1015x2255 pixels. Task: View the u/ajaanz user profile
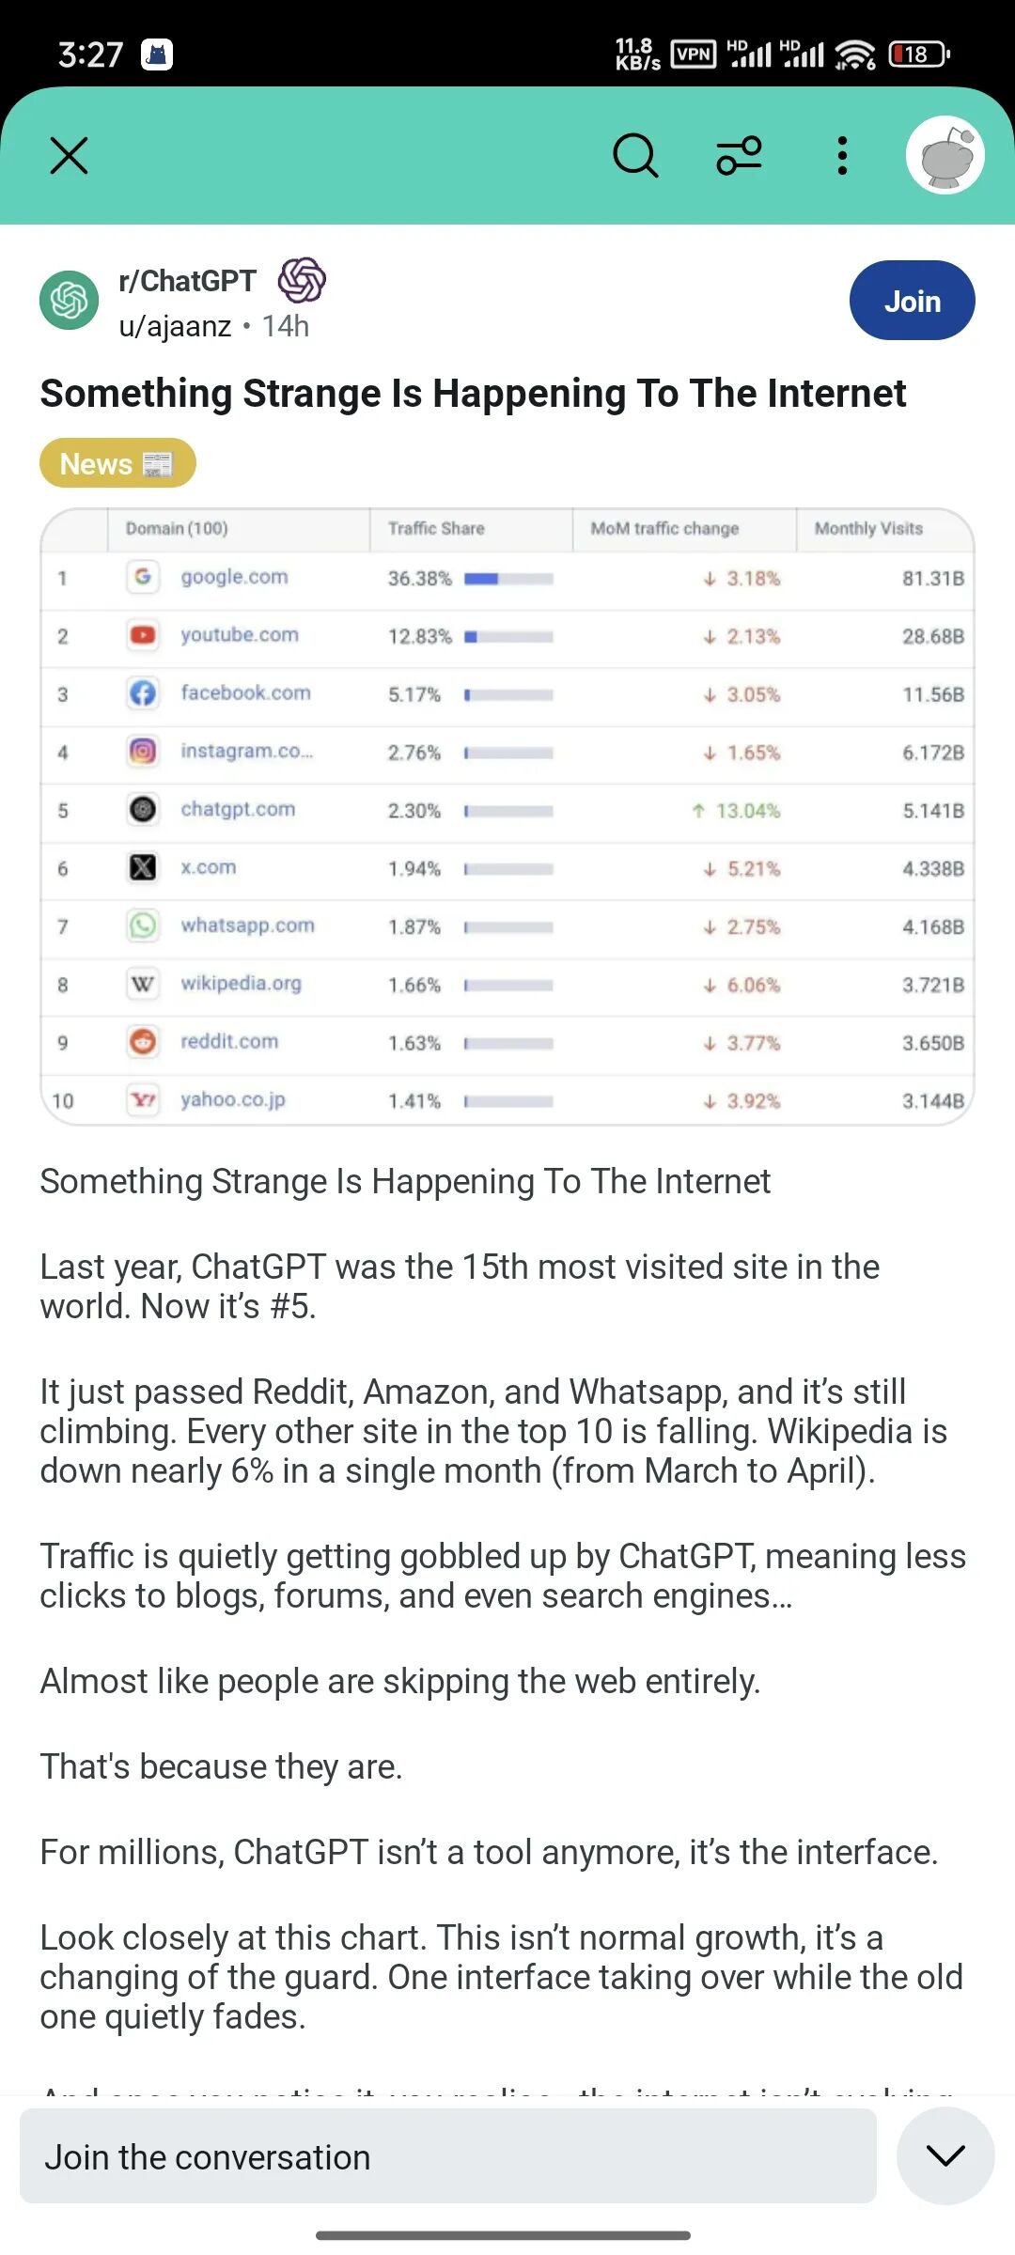click(175, 326)
